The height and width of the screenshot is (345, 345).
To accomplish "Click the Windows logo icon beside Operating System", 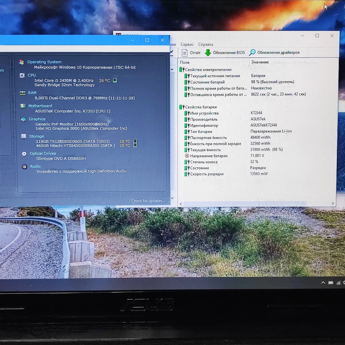I will [22, 62].
